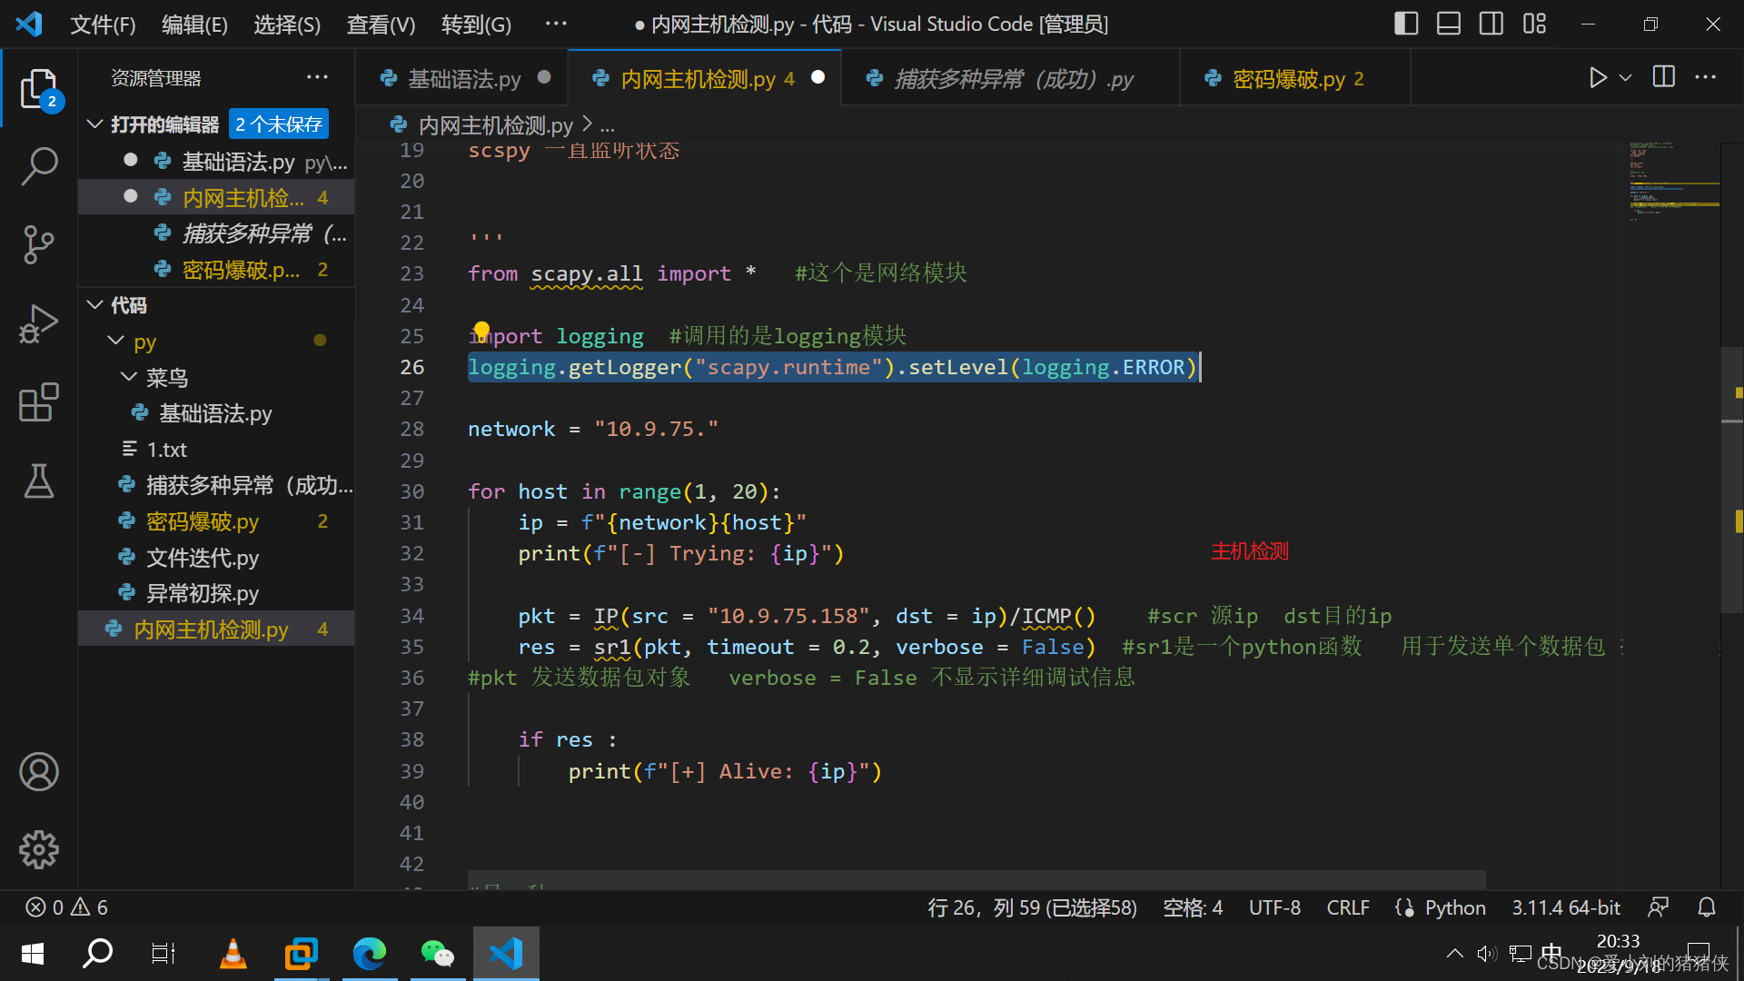This screenshot has width=1744, height=981.
Task: Toggle secondary side bar visibility
Action: pyautogui.click(x=1491, y=24)
